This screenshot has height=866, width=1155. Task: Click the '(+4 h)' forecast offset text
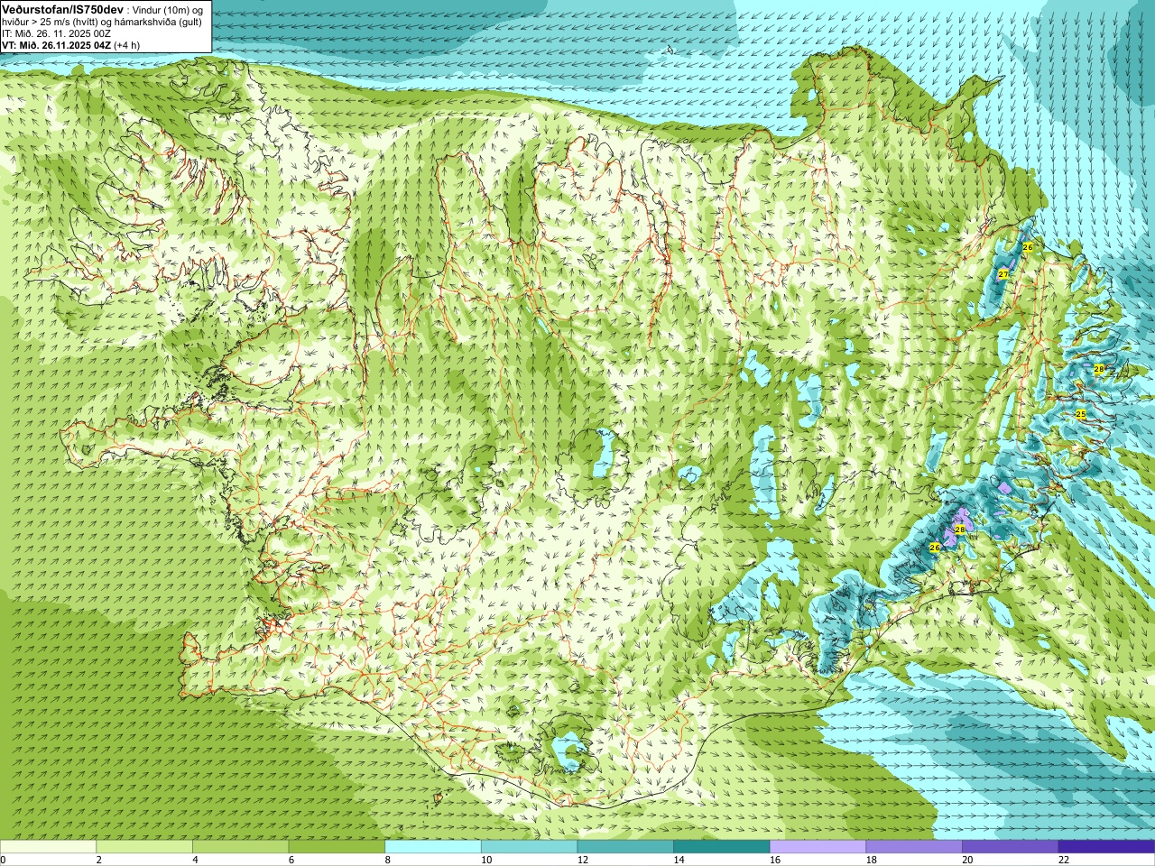(x=127, y=45)
